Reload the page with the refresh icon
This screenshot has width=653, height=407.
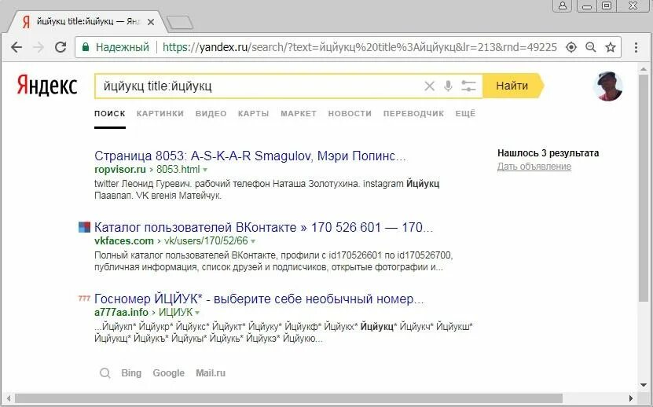pyautogui.click(x=61, y=47)
